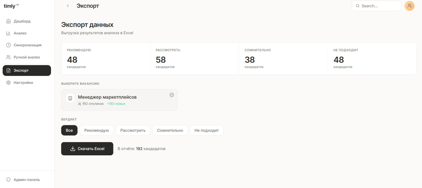
Task: Click the Синхронизация clock icon
Action: pos(9,45)
